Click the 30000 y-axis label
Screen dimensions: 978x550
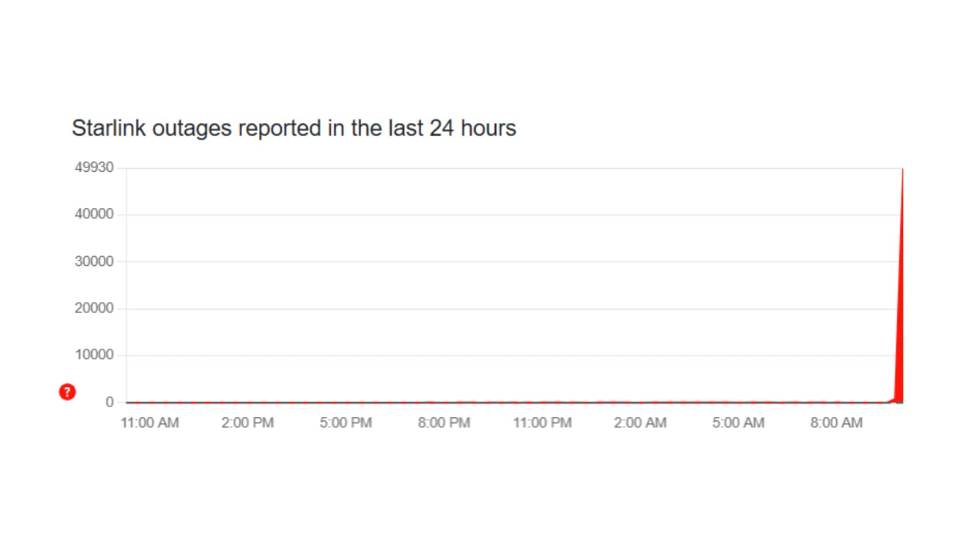tap(94, 262)
